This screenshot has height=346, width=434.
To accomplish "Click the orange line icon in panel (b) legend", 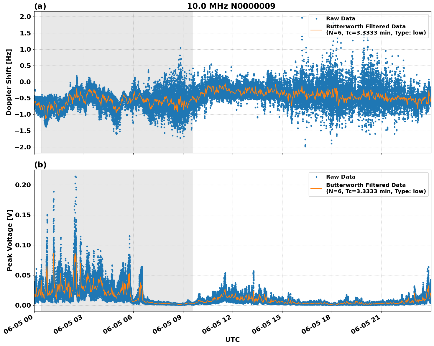I will [x=317, y=188].
